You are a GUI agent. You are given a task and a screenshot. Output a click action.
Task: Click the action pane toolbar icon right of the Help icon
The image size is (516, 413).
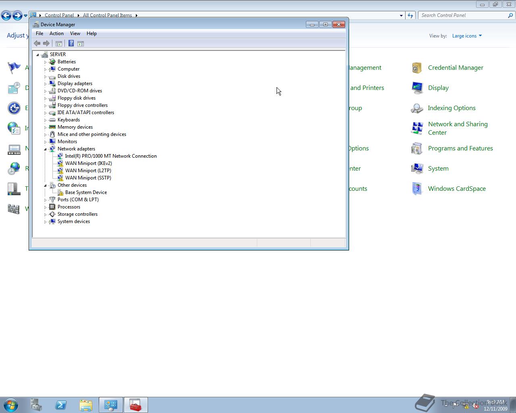pos(81,44)
